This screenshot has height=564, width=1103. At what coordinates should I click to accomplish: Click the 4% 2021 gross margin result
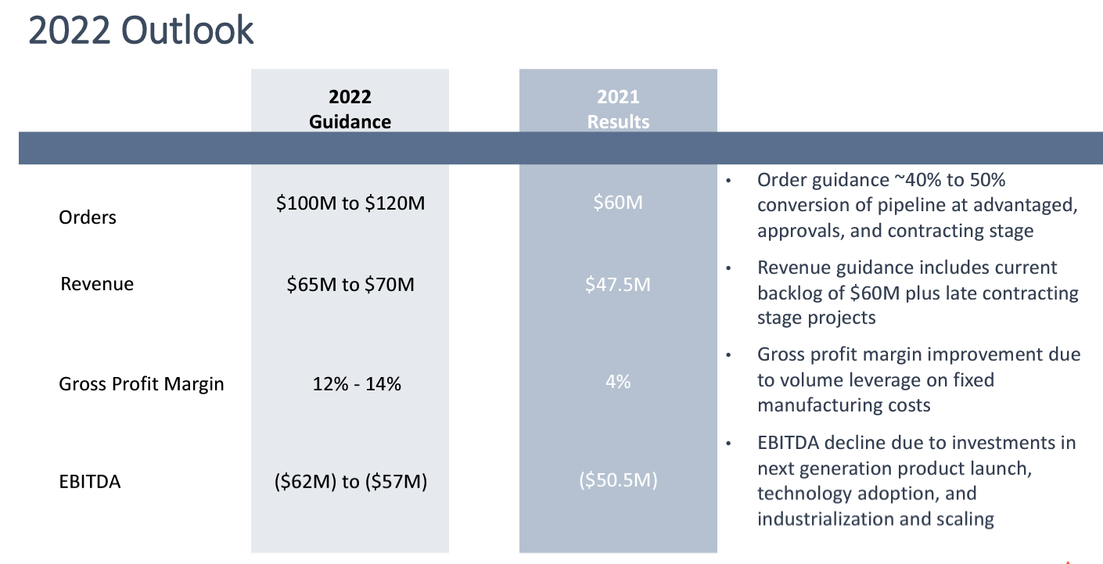618,383
